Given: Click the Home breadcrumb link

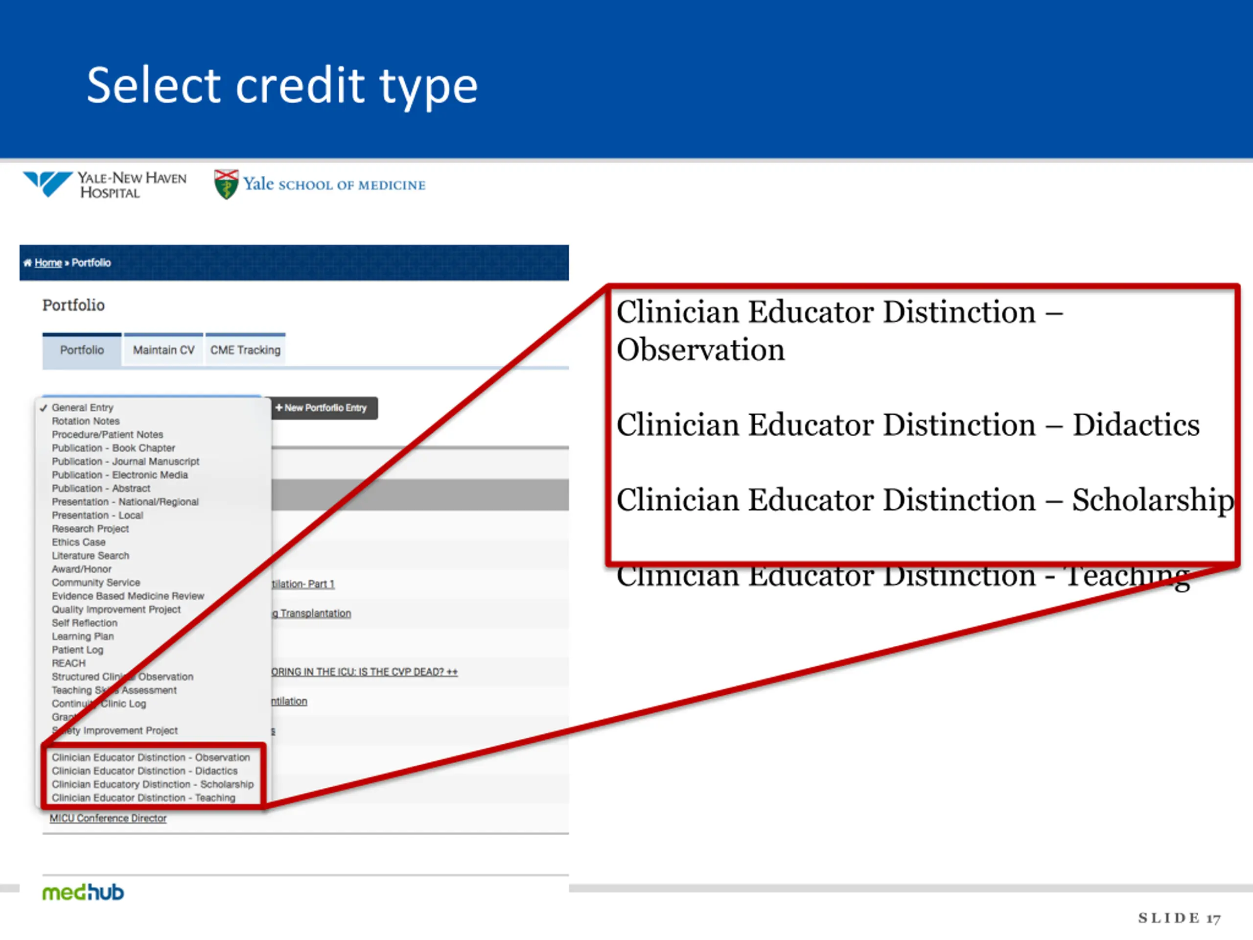Looking at the screenshot, I should 48,263.
